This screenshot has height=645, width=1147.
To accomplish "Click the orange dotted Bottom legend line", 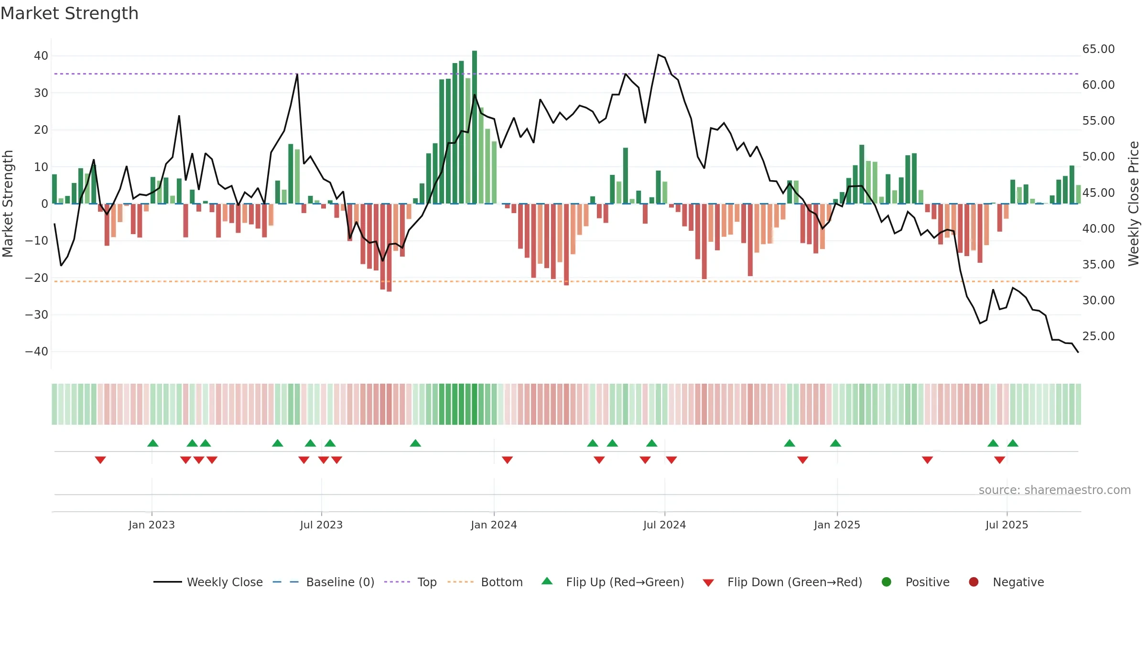I will click(460, 582).
